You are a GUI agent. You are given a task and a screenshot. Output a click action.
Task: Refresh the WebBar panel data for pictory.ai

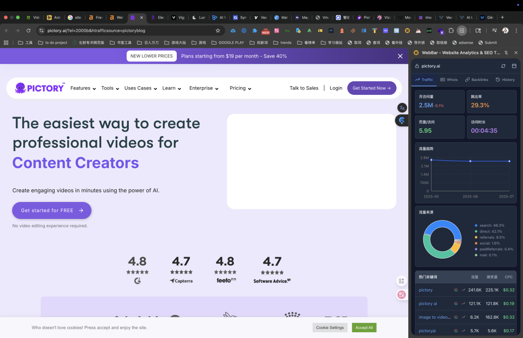(503, 66)
